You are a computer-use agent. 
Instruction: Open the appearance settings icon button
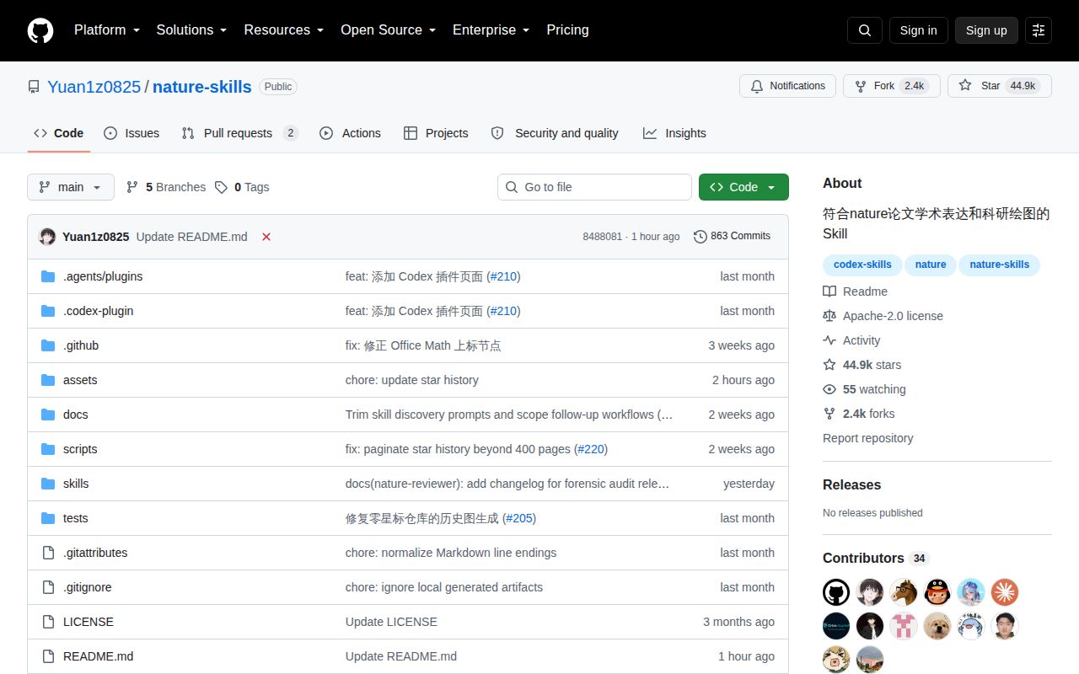[1039, 30]
